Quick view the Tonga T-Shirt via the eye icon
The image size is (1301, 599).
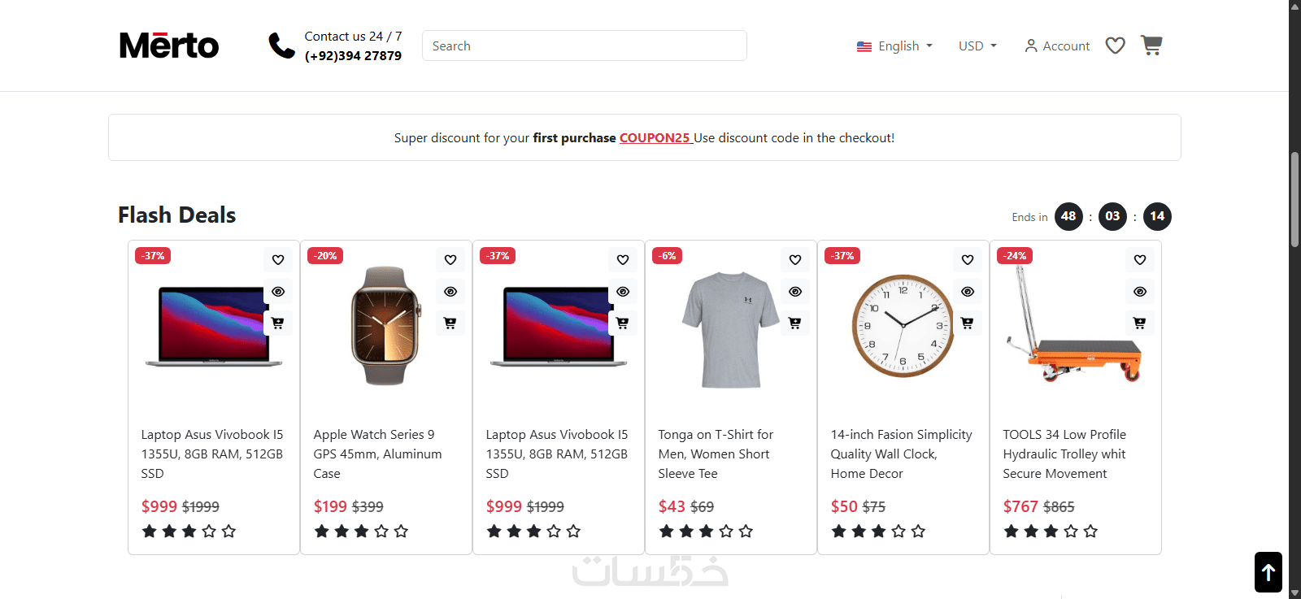794,292
